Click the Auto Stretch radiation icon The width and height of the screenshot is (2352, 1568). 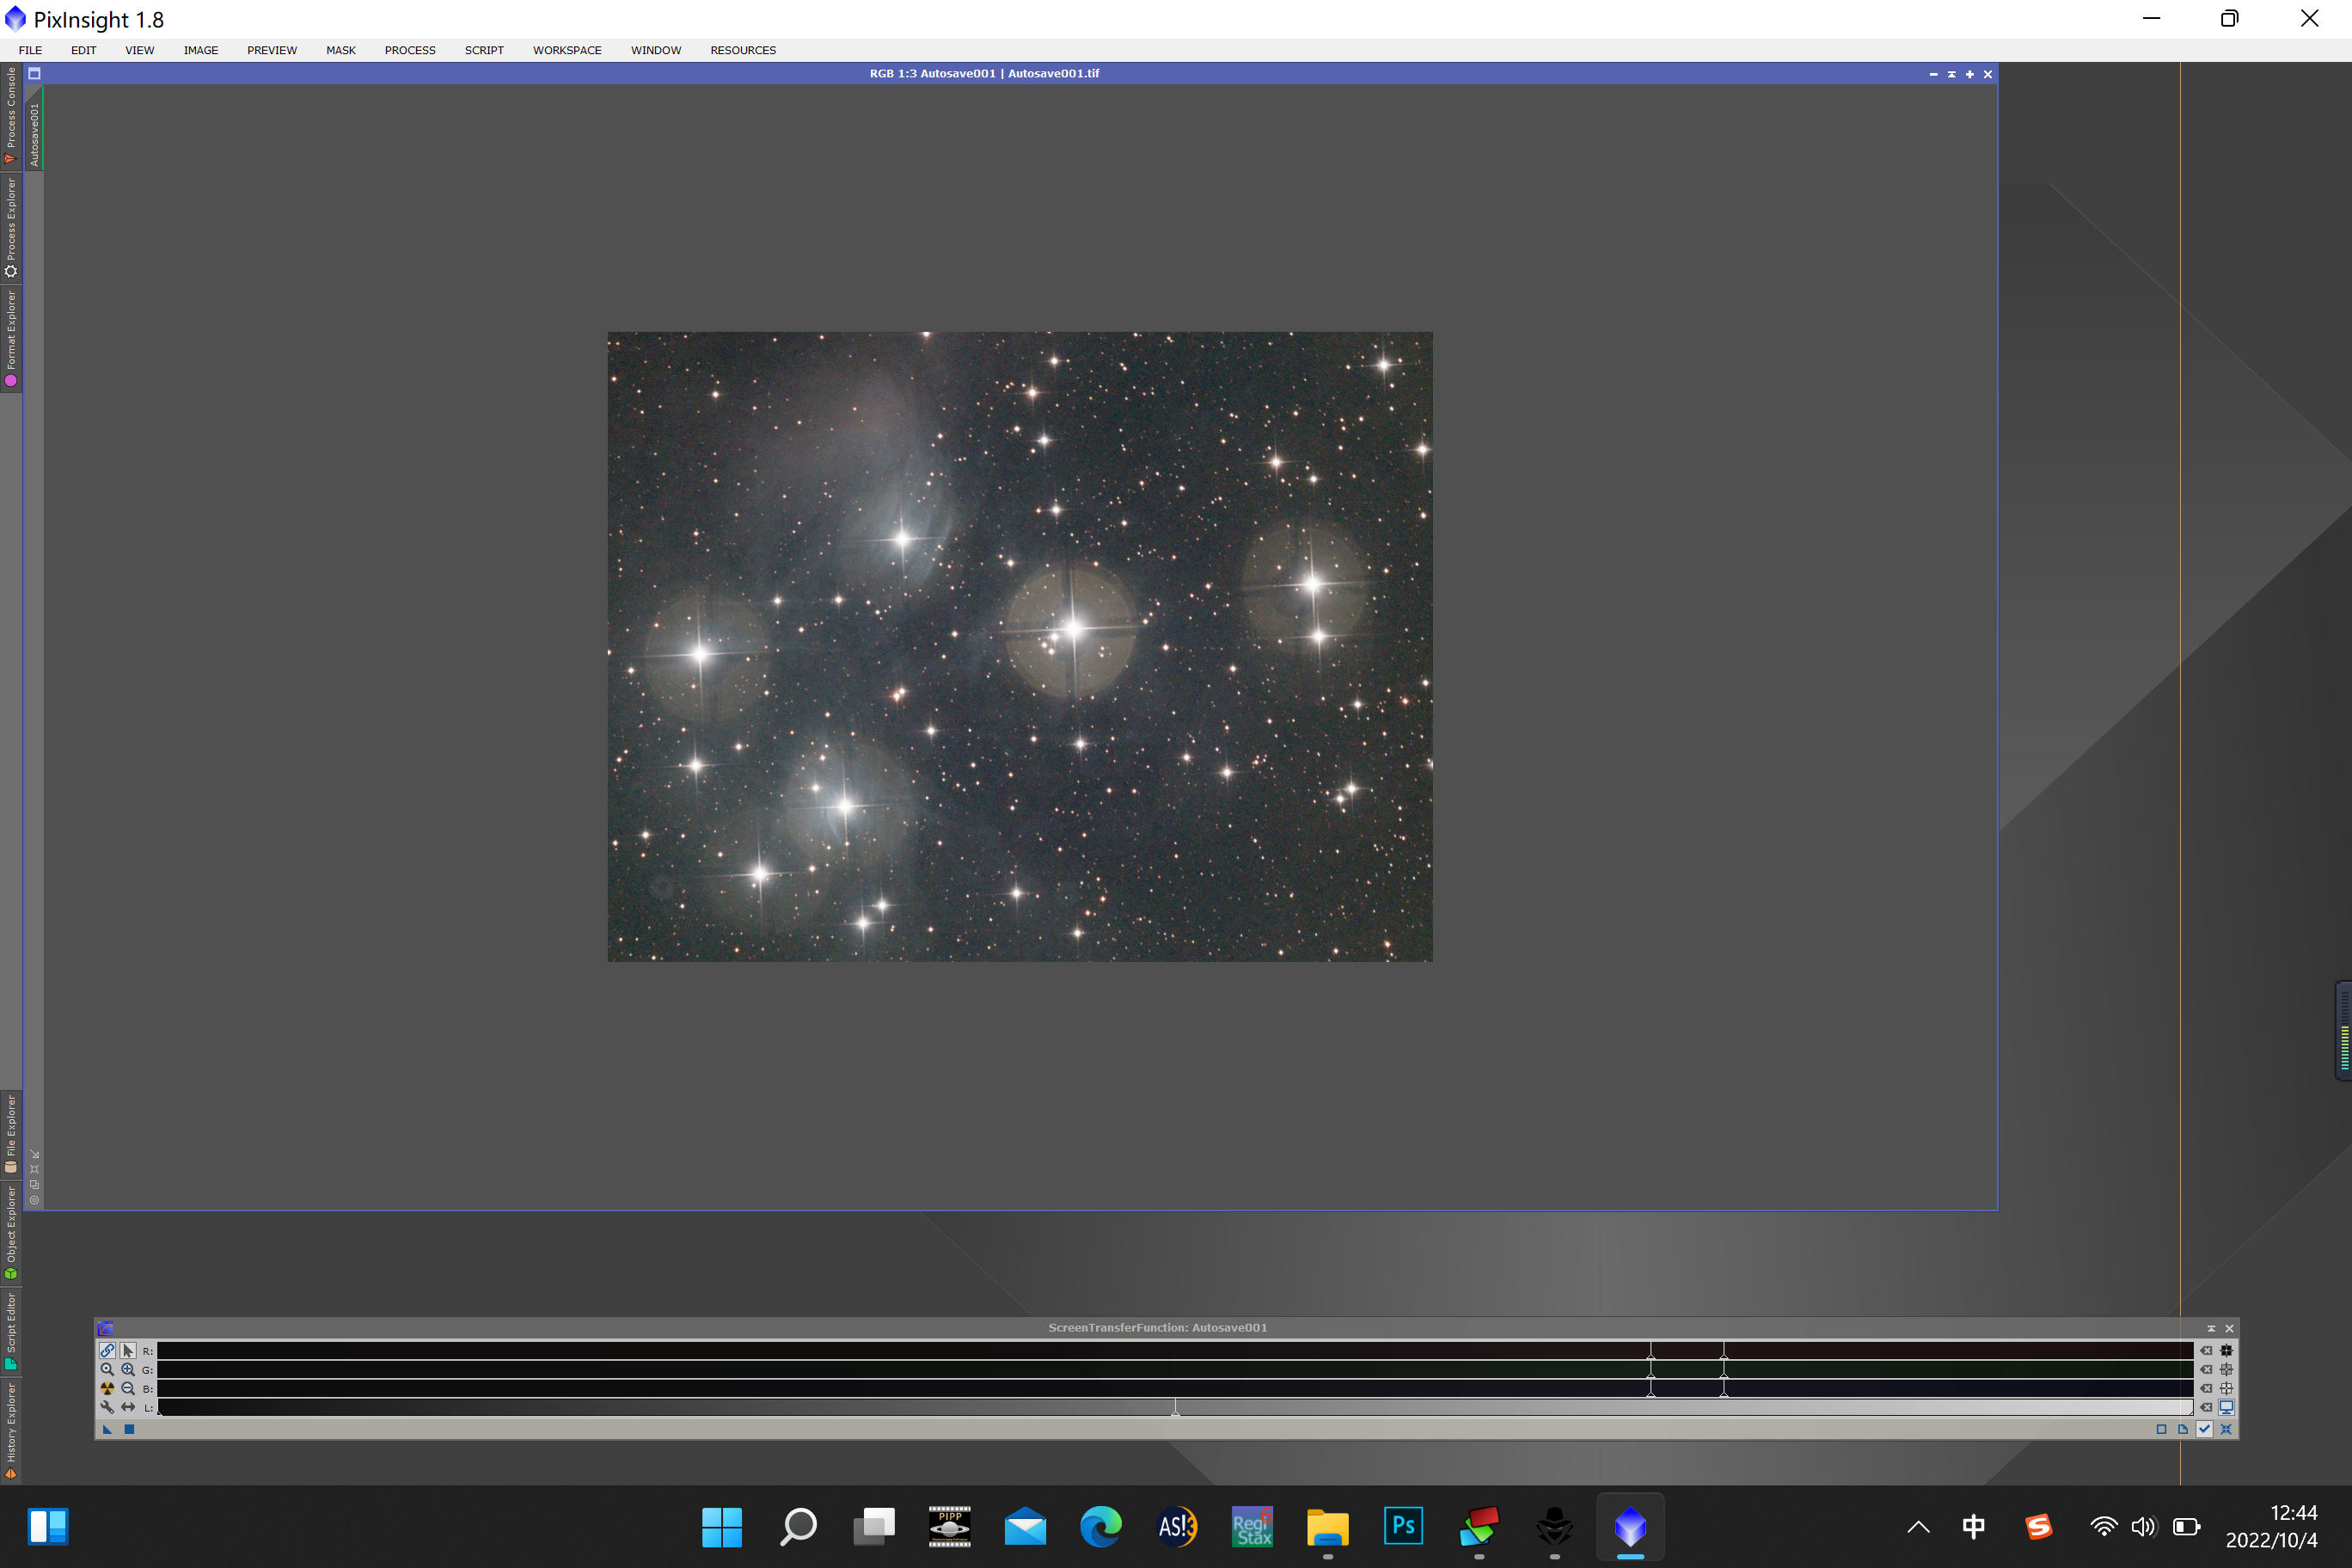point(107,1389)
